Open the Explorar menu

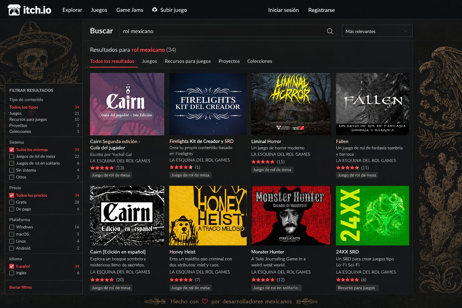click(x=72, y=10)
